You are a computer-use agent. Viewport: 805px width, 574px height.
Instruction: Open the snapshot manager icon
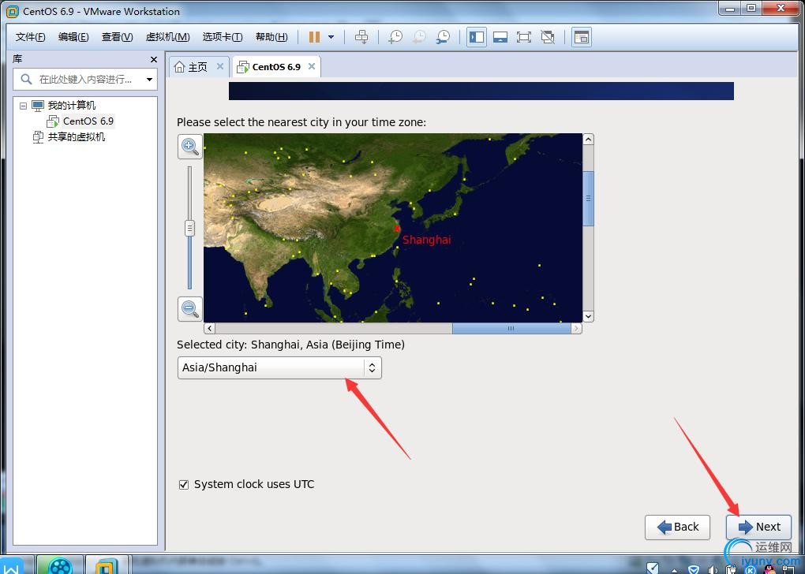[x=443, y=37]
